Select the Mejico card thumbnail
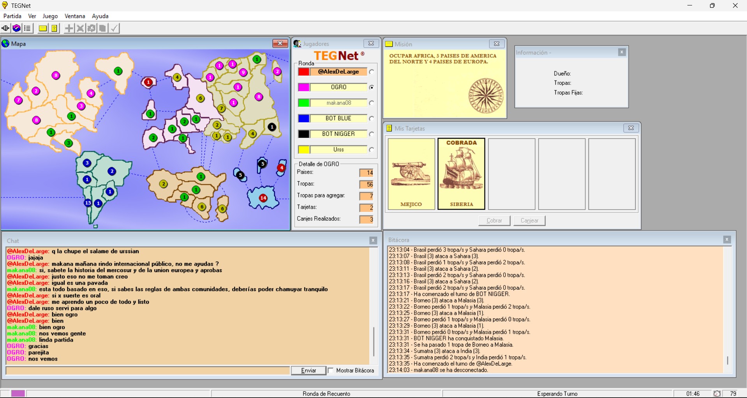 pos(411,174)
